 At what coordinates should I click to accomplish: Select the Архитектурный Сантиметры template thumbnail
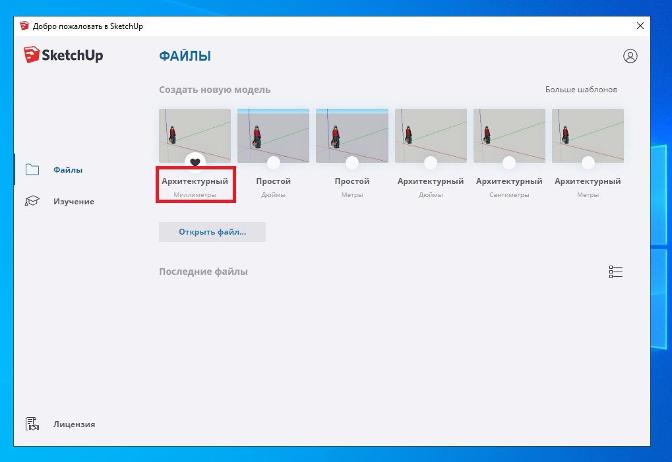509,136
